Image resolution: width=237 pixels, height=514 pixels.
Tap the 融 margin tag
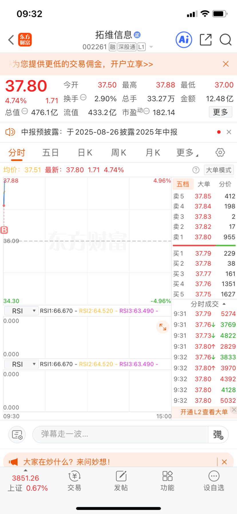pyautogui.click(x=112, y=47)
